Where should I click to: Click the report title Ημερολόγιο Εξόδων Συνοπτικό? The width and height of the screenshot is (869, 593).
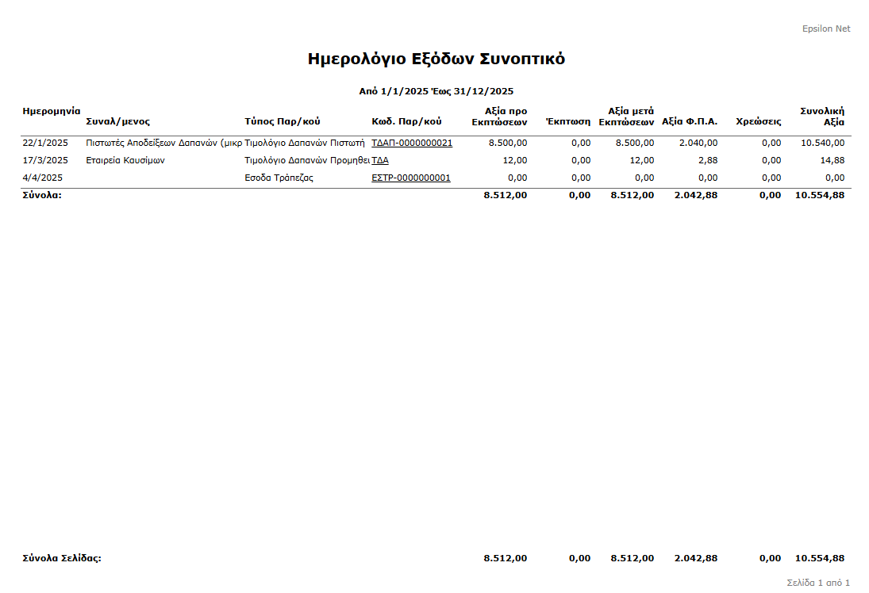[436, 59]
